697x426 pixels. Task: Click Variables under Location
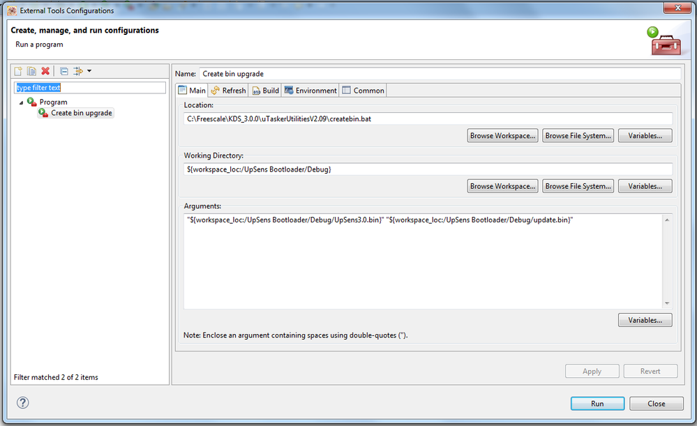[645, 135]
